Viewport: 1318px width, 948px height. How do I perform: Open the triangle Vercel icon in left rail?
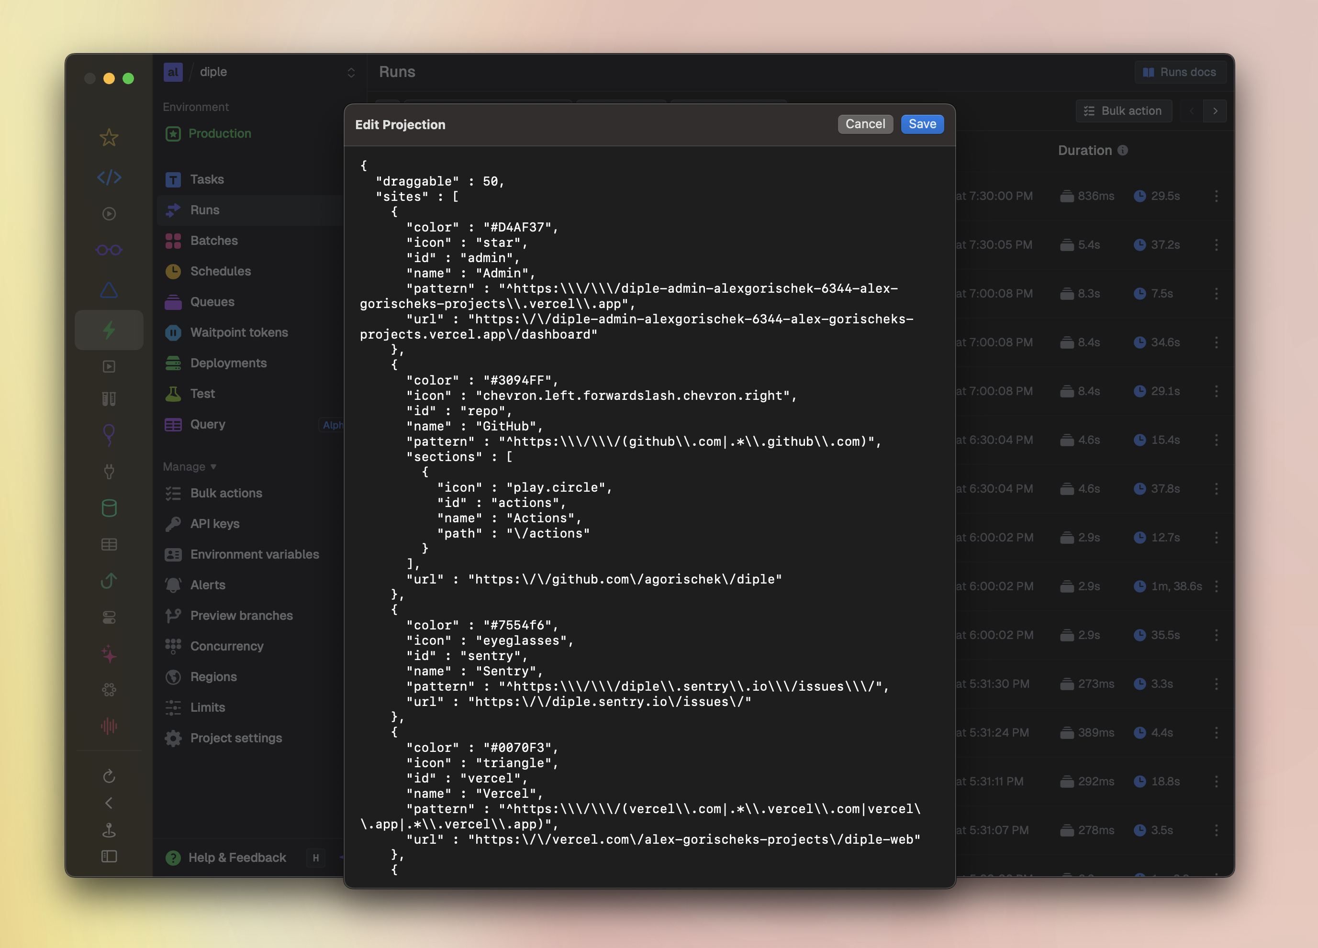[x=109, y=290]
